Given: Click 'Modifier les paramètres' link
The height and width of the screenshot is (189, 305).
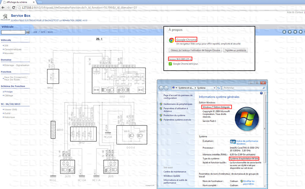Looking at the screenshot, I should [249, 182].
